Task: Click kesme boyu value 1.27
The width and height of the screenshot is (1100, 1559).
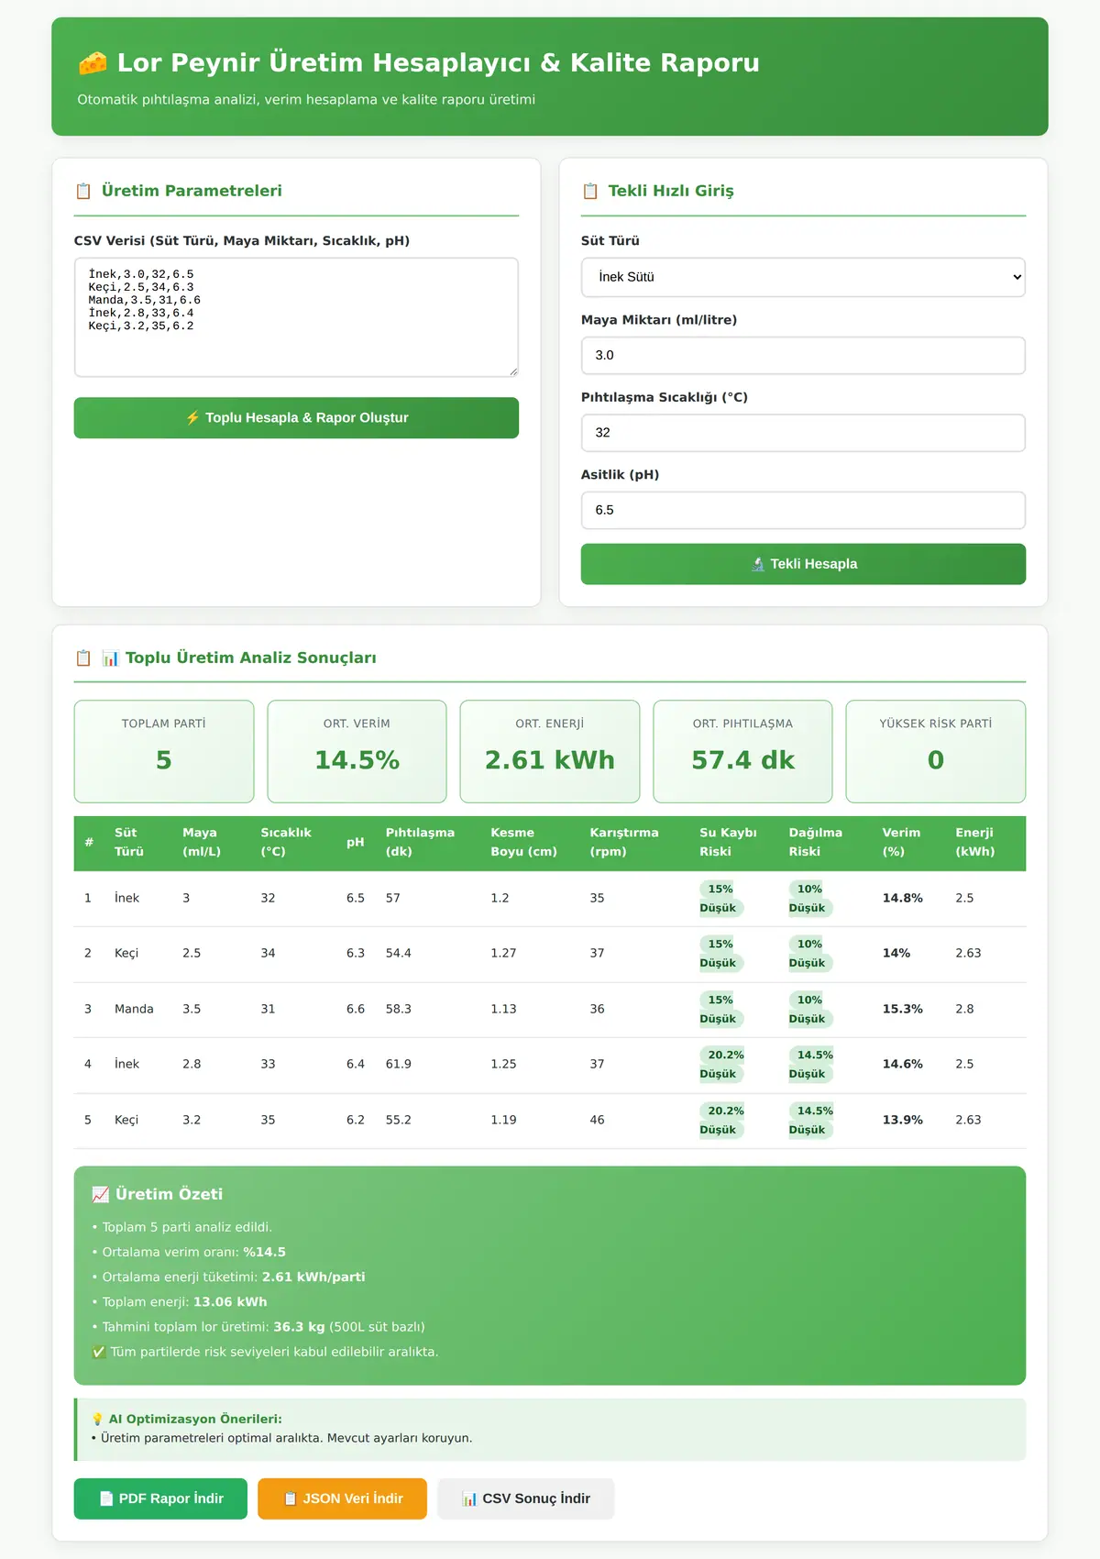Action: tap(503, 953)
